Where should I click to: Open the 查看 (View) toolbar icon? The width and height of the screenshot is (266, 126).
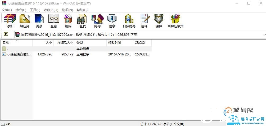pos(54,21)
